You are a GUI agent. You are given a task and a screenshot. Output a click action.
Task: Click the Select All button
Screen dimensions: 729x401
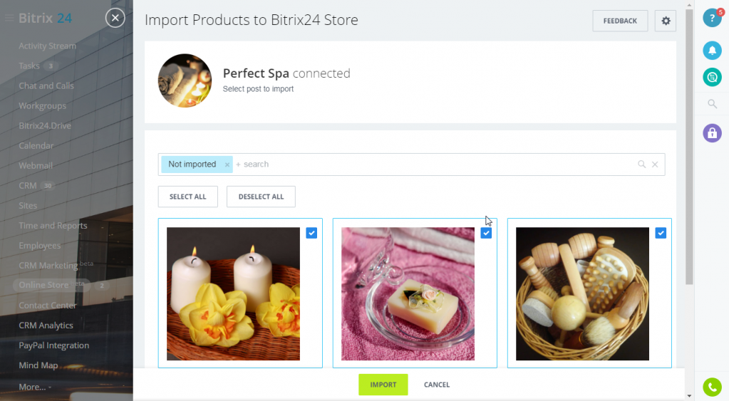click(188, 197)
